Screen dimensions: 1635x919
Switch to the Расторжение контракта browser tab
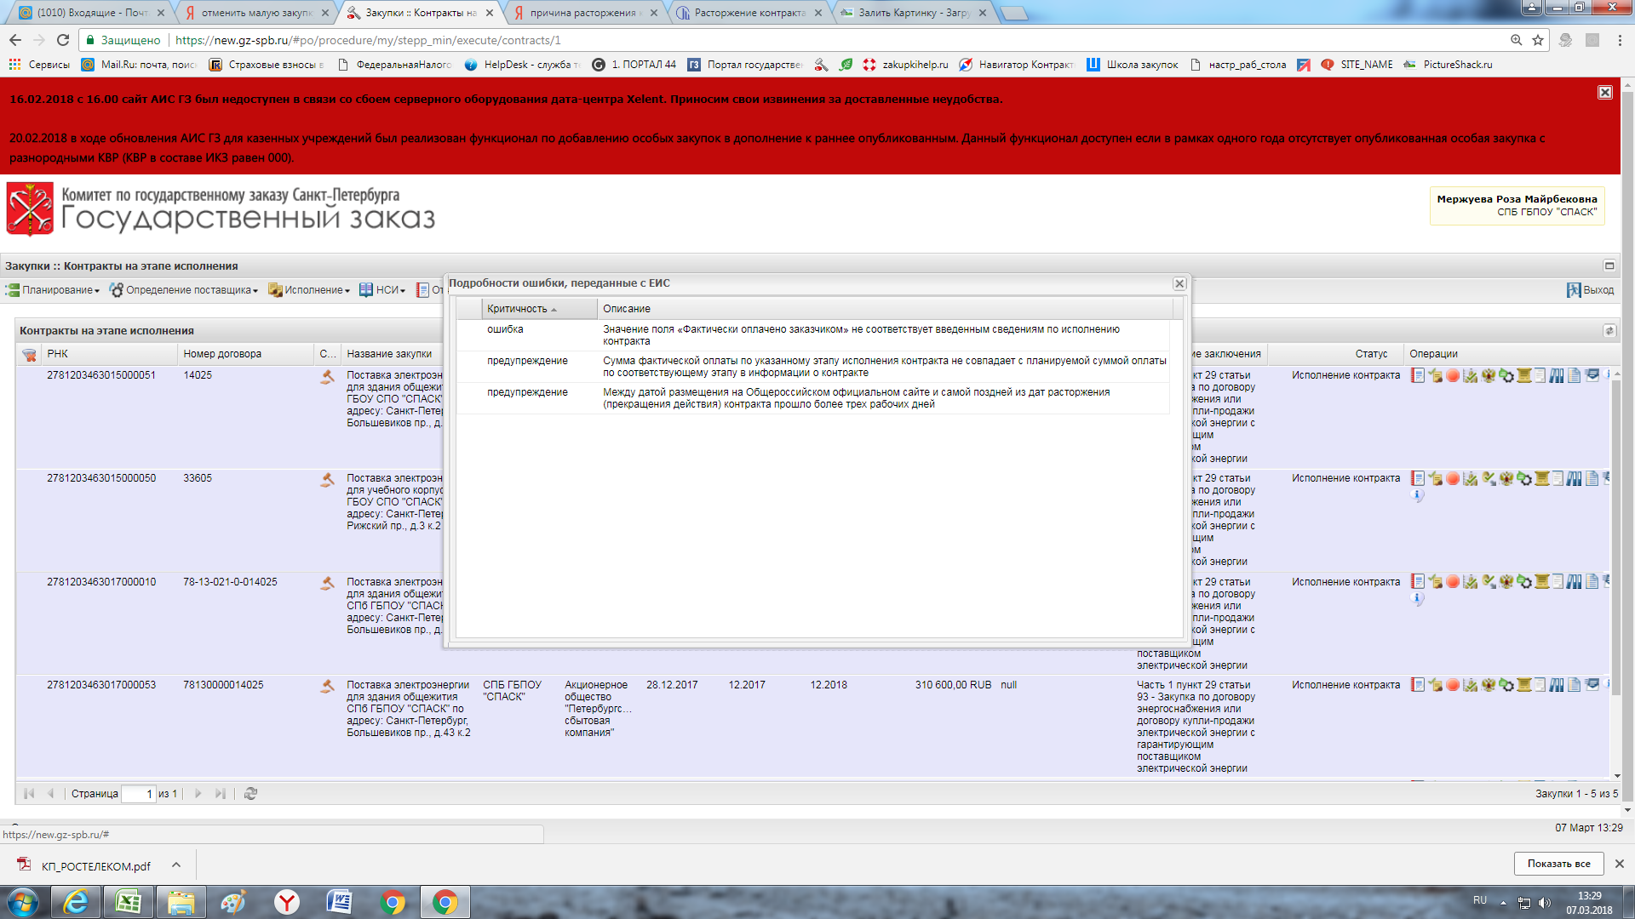[x=749, y=13]
